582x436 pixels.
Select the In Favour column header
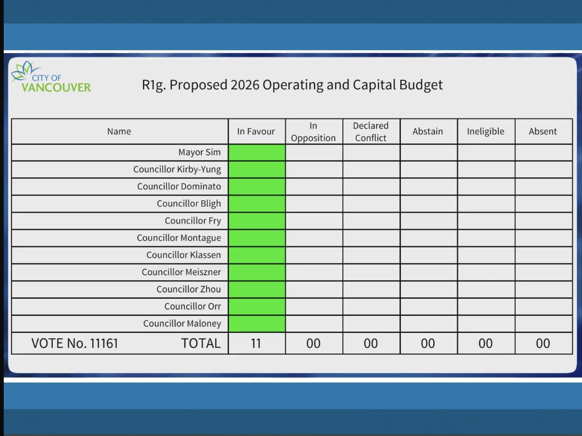coord(256,131)
